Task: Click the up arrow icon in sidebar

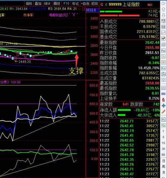Action: (x=163, y=9)
